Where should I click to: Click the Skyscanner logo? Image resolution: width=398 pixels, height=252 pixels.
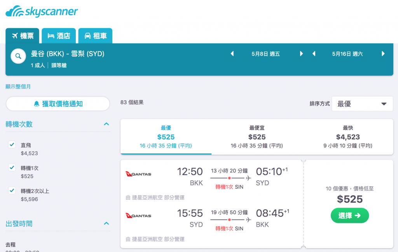click(x=42, y=11)
